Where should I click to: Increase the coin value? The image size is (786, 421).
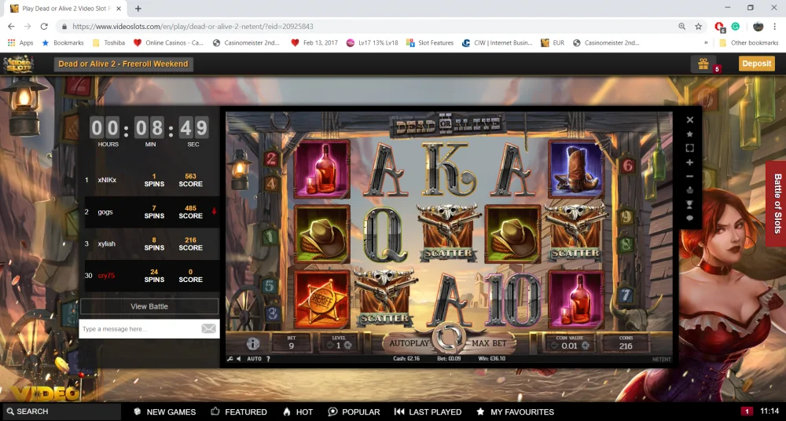click(x=585, y=346)
